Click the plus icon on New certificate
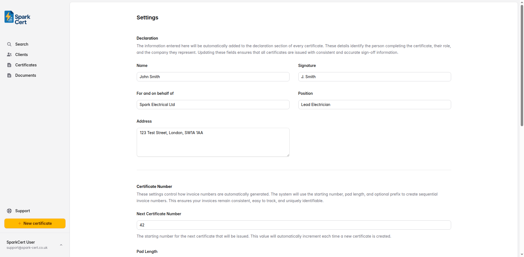The width and height of the screenshot is (524, 257). click(x=20, y=223)
